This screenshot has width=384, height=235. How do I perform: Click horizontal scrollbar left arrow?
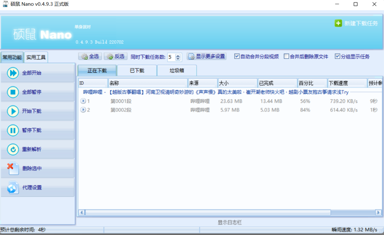point(82,213)
